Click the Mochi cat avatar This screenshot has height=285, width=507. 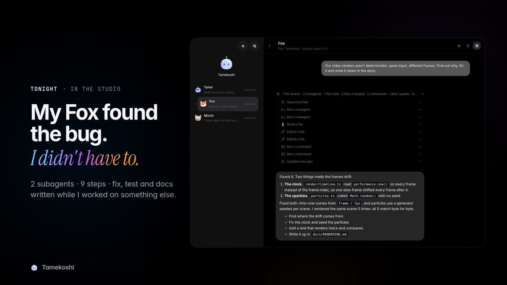pyautogui.click(x=198, y=118)
